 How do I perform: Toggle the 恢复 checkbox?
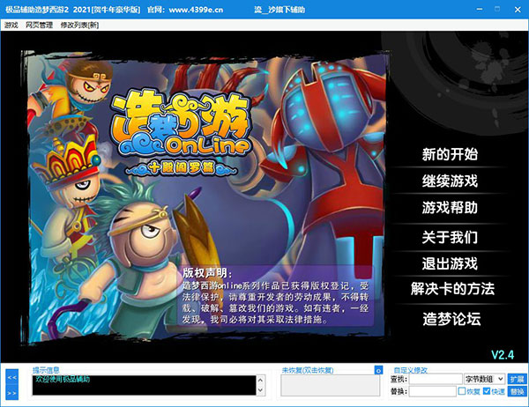click(x=462, y=391)
